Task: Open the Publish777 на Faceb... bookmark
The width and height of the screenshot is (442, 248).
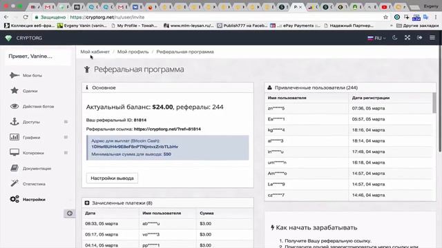Action: click(x=242, y=25)
